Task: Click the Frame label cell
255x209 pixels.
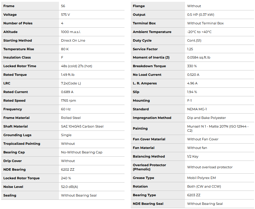Action: pos(9,6)
